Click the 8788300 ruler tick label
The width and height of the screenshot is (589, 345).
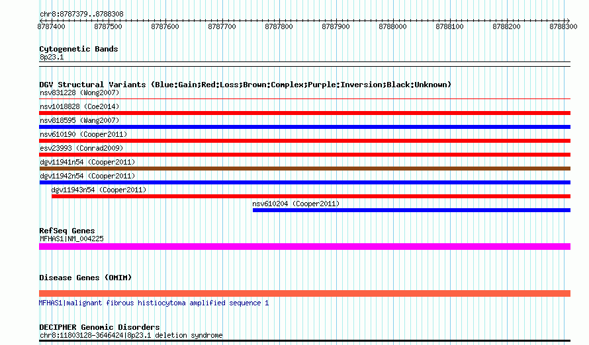click(563, 26)
